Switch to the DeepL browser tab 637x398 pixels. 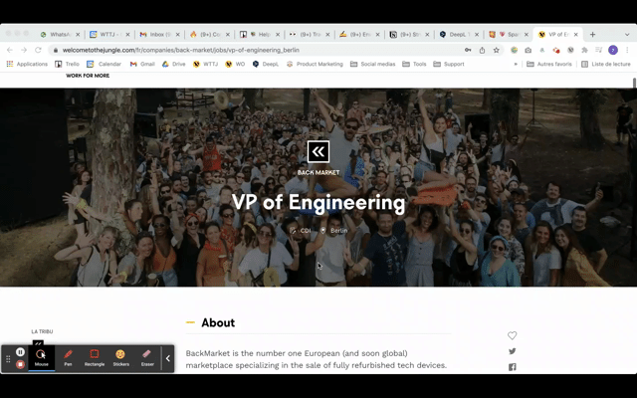[458, 34]
